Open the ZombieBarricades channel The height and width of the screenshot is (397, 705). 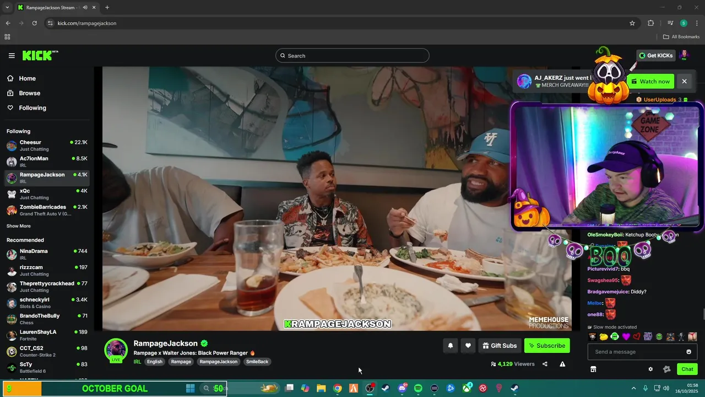tap(47, 210)
